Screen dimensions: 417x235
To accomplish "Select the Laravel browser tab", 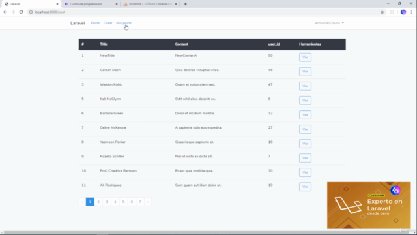I will point(31,4).
